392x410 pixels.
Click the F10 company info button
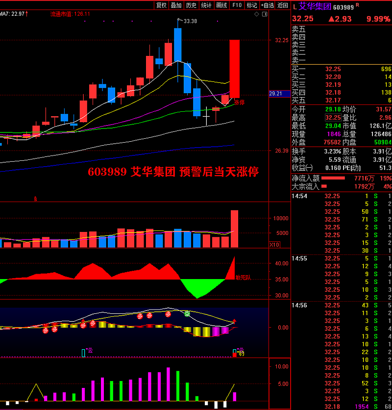tap(237, 5)
